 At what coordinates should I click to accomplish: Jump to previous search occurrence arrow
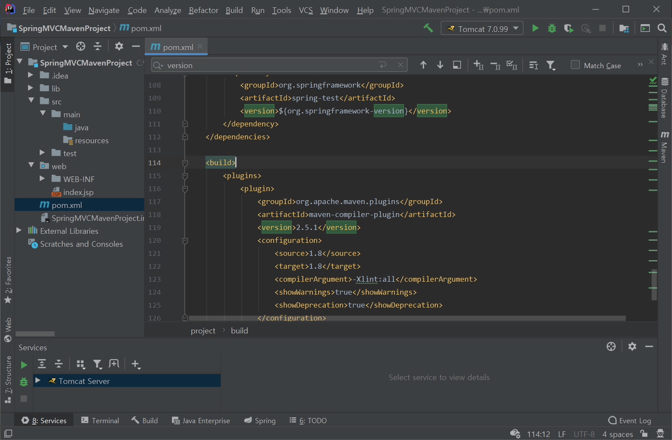pos(423,65)
